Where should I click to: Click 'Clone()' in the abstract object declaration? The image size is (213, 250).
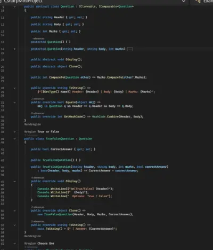click(x=75, y=66)
